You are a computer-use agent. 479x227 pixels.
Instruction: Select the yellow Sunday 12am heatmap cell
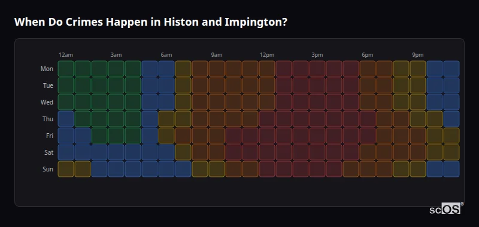pos(66,169)
